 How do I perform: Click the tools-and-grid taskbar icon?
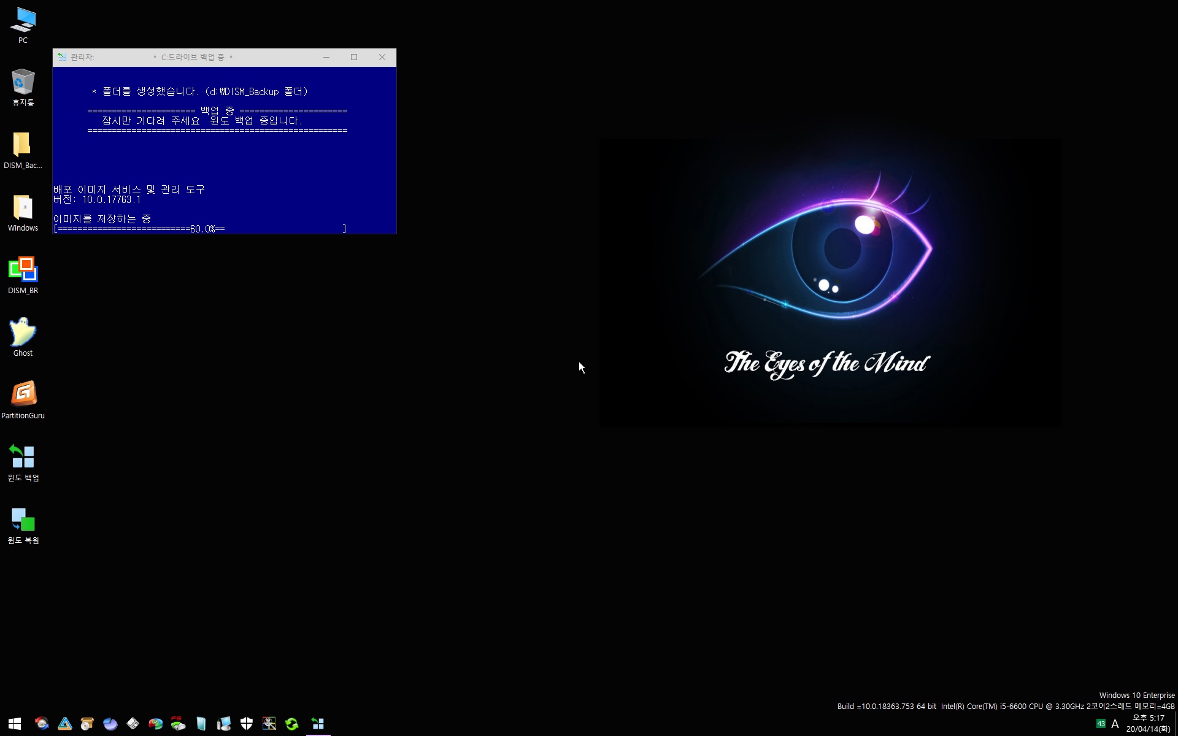click(x=269, y=724)
